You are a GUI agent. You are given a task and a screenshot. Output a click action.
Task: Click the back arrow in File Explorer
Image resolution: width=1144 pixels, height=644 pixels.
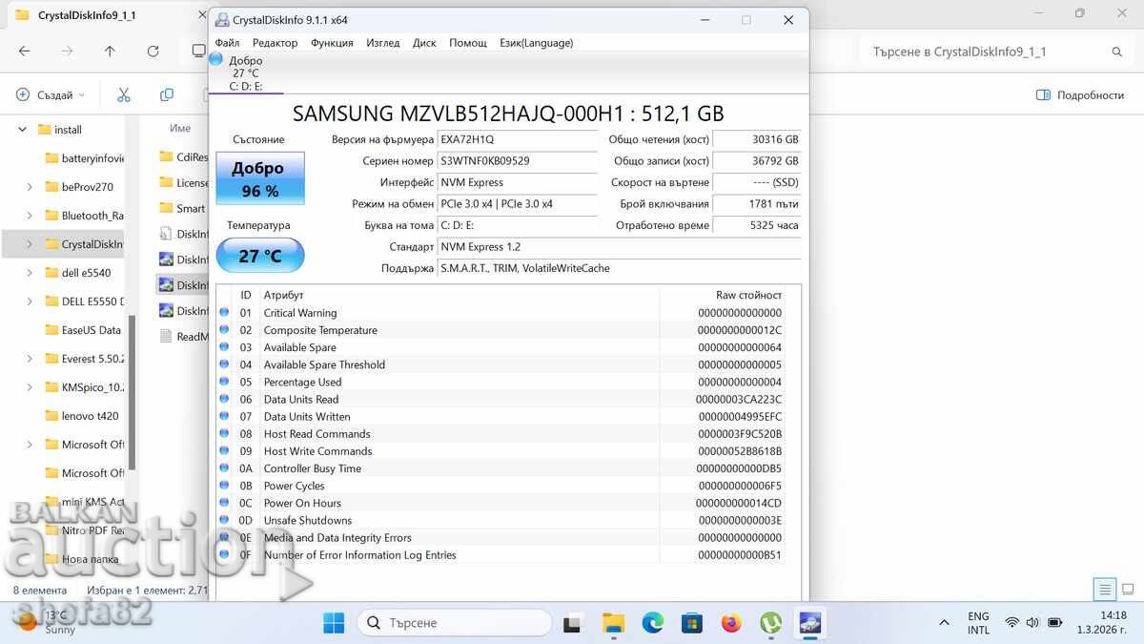[x=24, y=52]
